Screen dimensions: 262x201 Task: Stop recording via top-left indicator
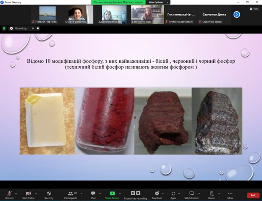click(x=38, y=28)
